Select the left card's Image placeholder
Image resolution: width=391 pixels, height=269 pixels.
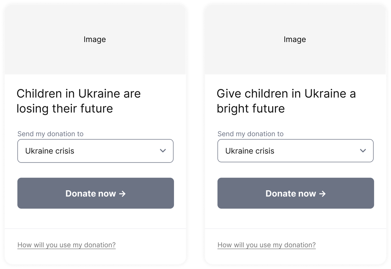95,40
